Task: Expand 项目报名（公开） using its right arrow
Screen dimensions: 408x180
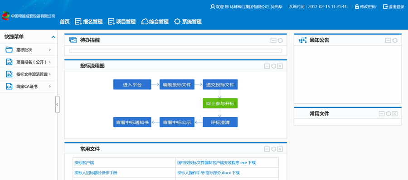Action: pos(50,62)
